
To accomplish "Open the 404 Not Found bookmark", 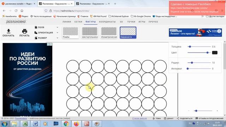I will pos(98,16).
